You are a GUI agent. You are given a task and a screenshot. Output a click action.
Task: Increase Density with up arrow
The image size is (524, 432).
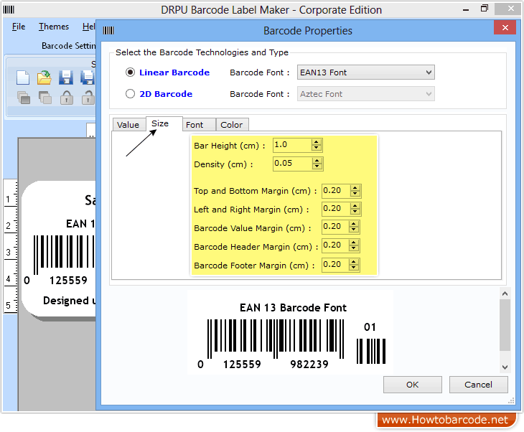317,160
